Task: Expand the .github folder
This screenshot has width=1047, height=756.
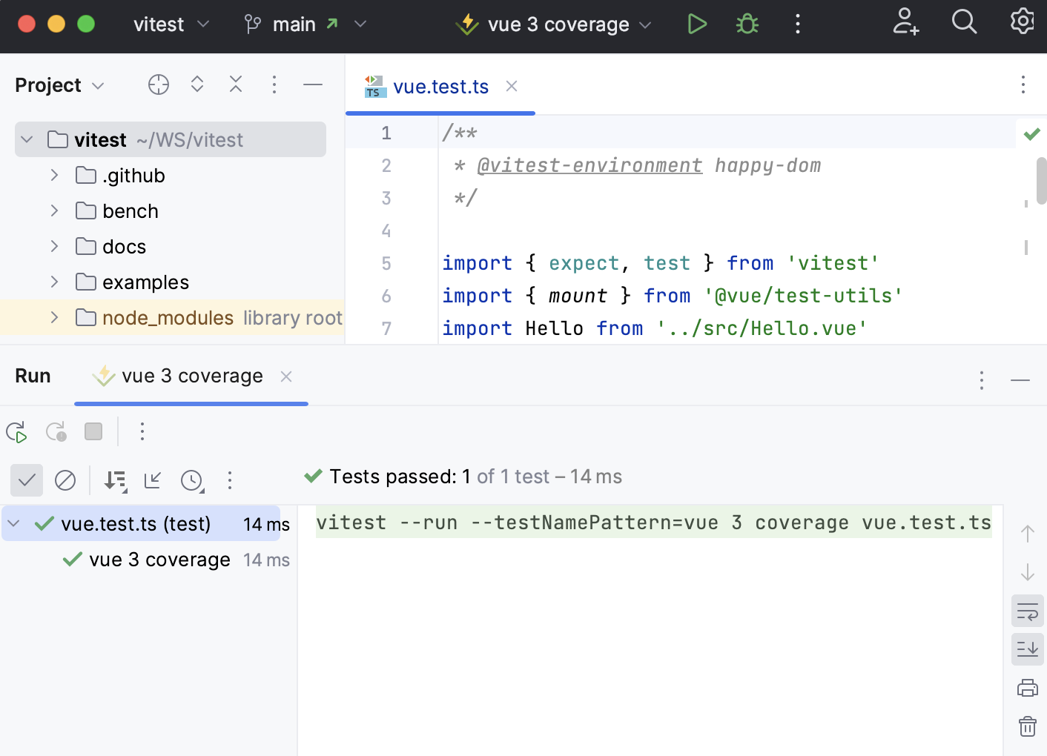Action: pos(54,175)
